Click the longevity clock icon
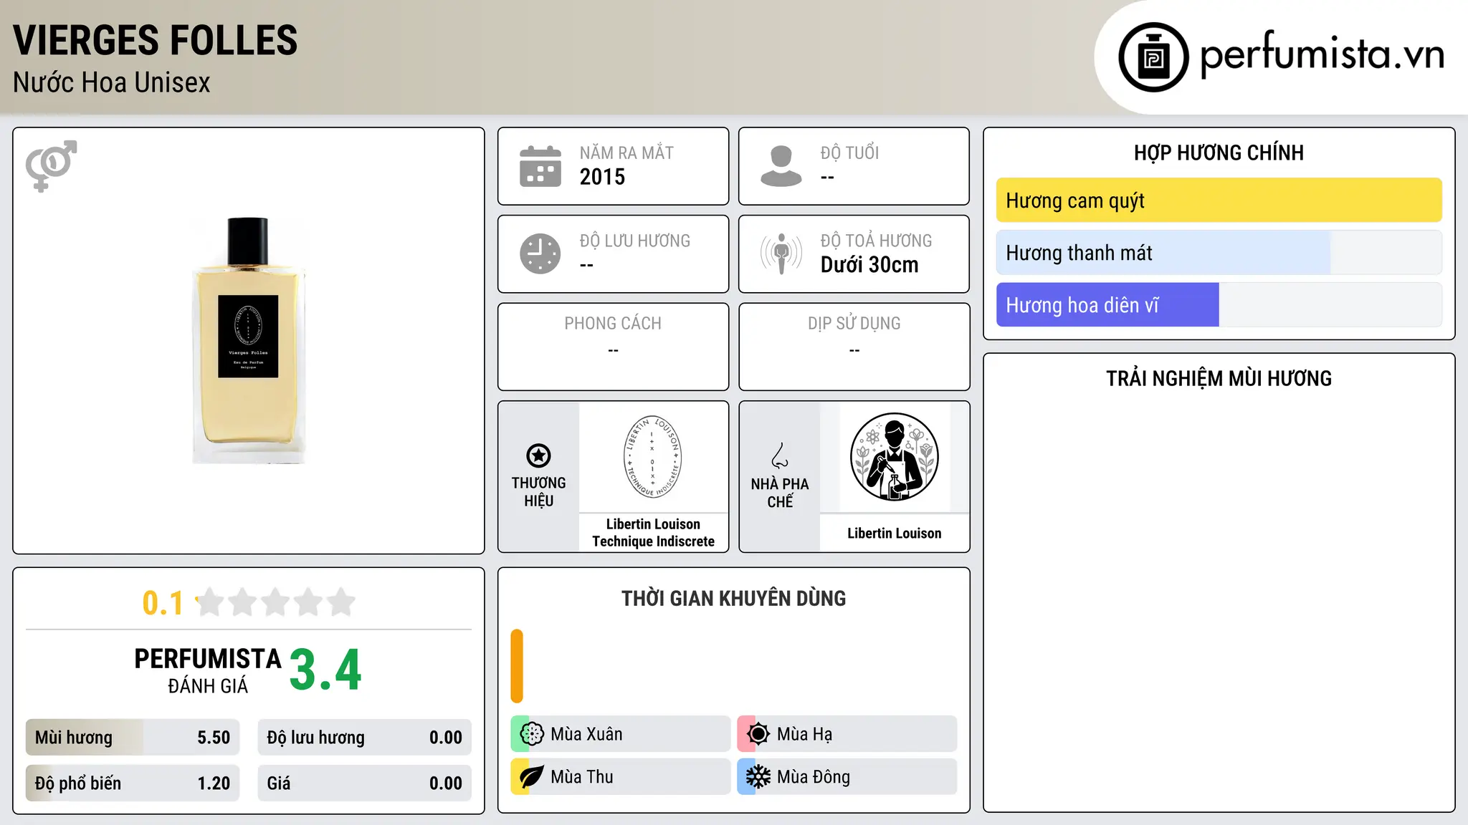Viewport: 1468px width, 825px height. coord(540,254)
